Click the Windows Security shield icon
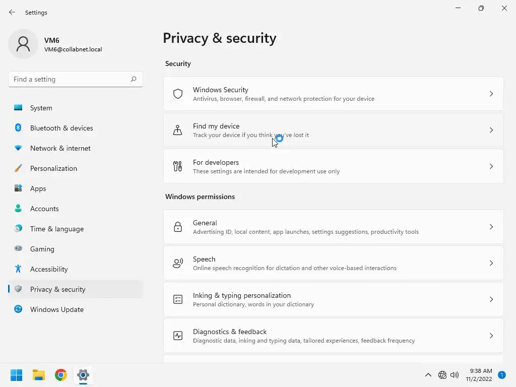The width and height of the screenshot is (516, 387). click(x=178, y=94)
